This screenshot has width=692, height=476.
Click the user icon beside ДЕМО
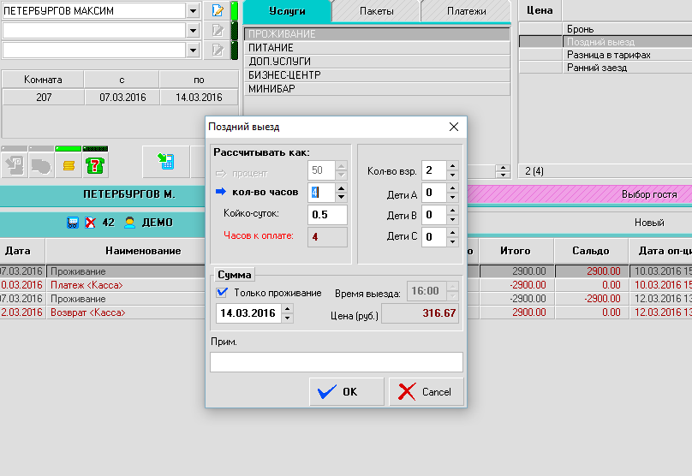click(130, 223)
